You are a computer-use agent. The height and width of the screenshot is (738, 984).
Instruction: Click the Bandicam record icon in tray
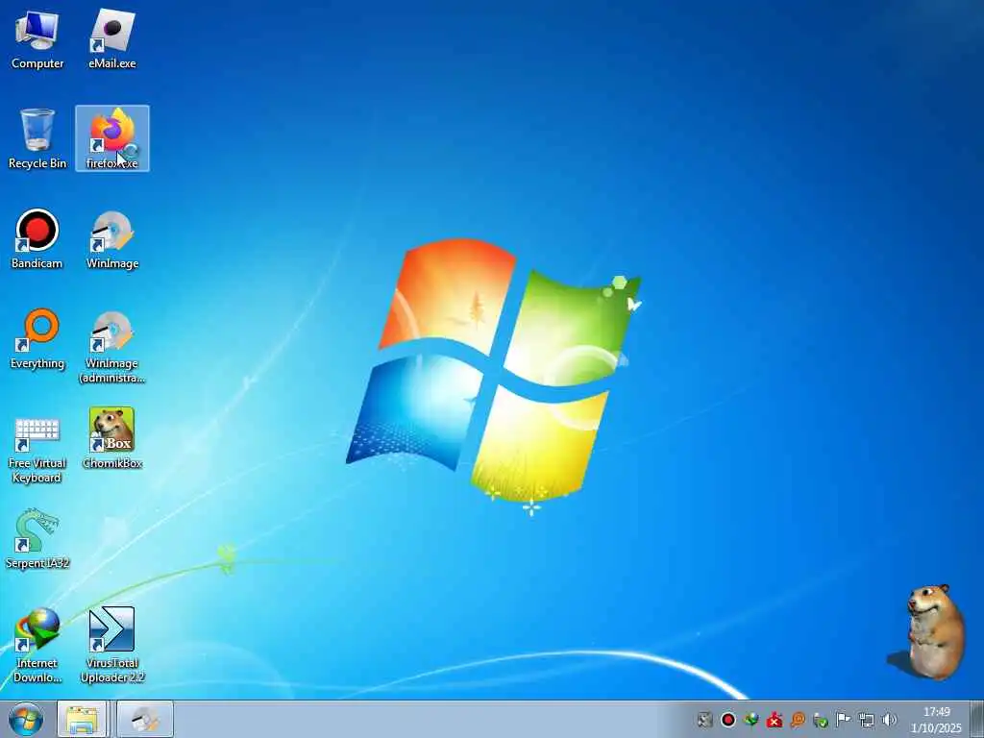coord(728,720)
